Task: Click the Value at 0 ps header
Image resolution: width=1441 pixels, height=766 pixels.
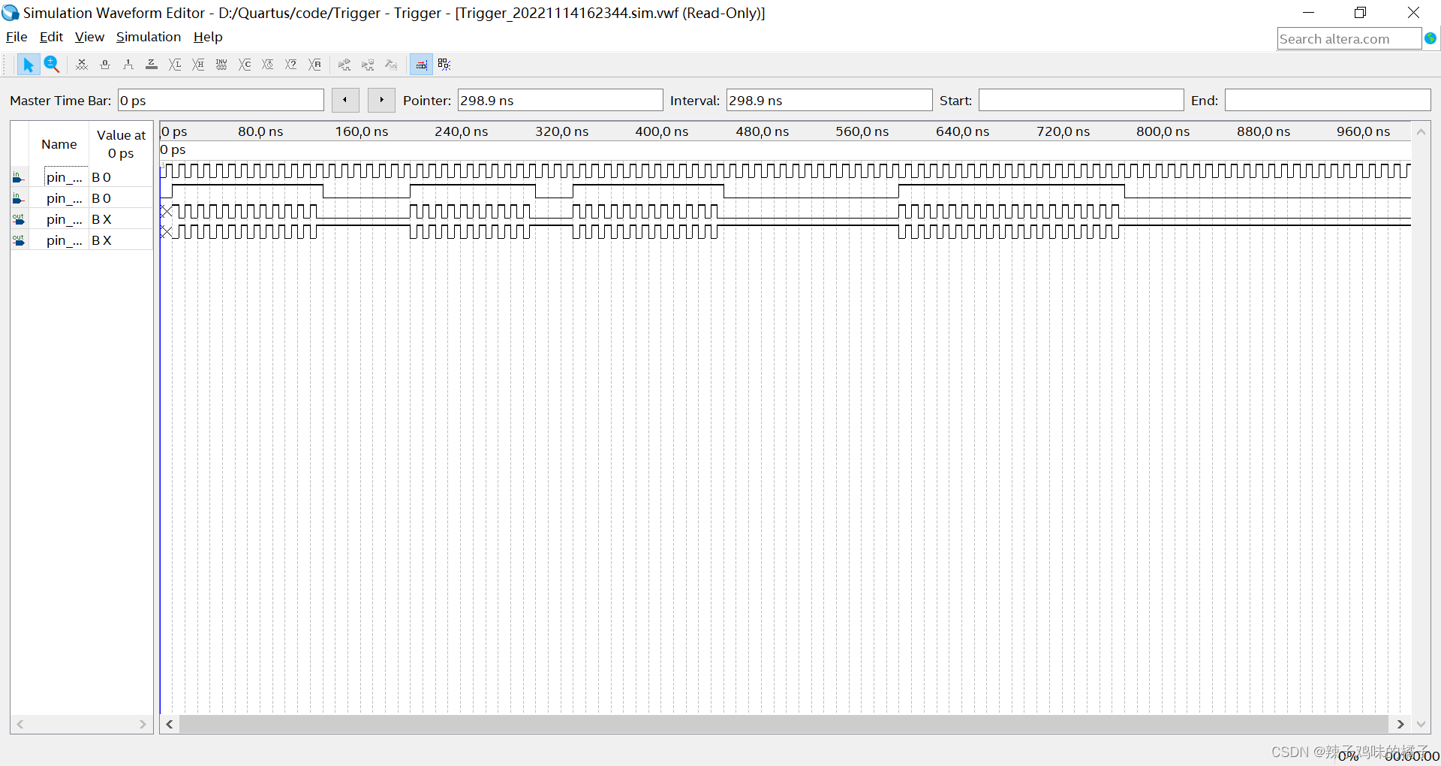Action: click(121, 144)
